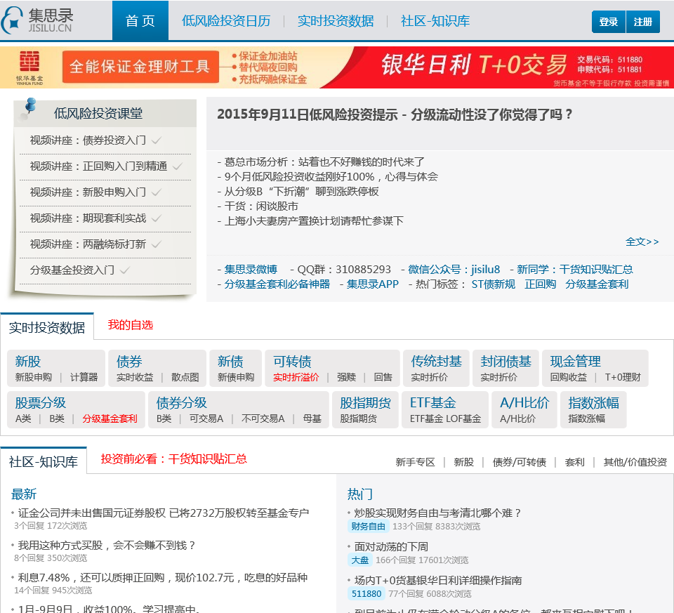
Task: Open 视频讲座：新股申购入门
Action: click(88, 192)
